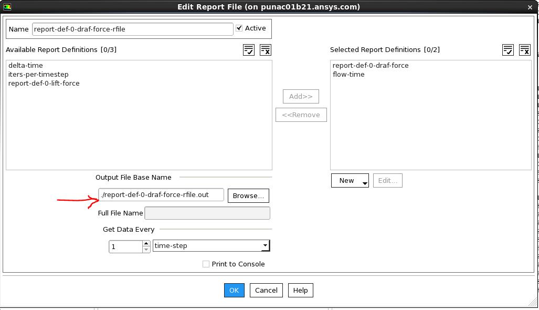Image resolution: width=539 pixels, height=310 pixels.
Task: Confirm with the OK button
Action: click(234, 291)
